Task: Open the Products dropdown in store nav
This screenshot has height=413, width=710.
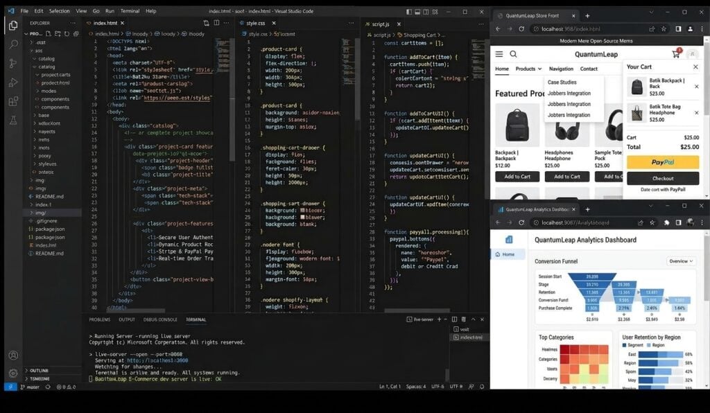Action: (x=528, y=69)
